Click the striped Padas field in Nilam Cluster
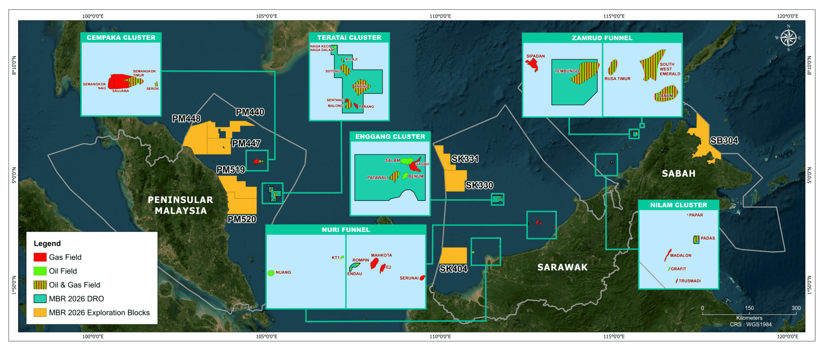 click(x=696, y=240)
